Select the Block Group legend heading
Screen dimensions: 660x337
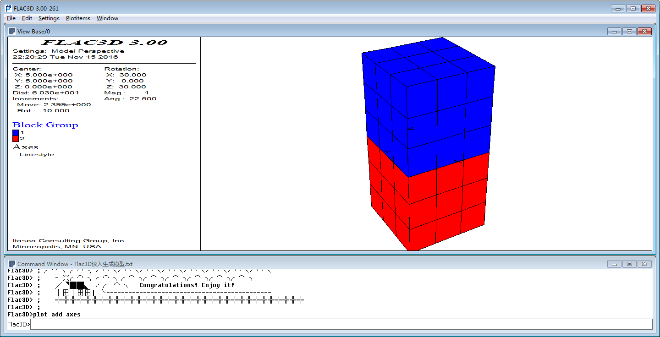(x=45, y=125)
